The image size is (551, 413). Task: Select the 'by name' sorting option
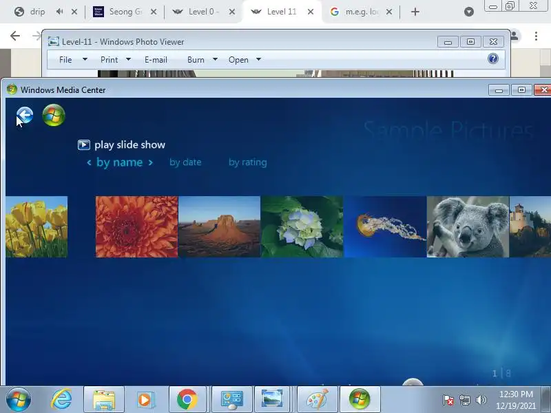[119, 162]
